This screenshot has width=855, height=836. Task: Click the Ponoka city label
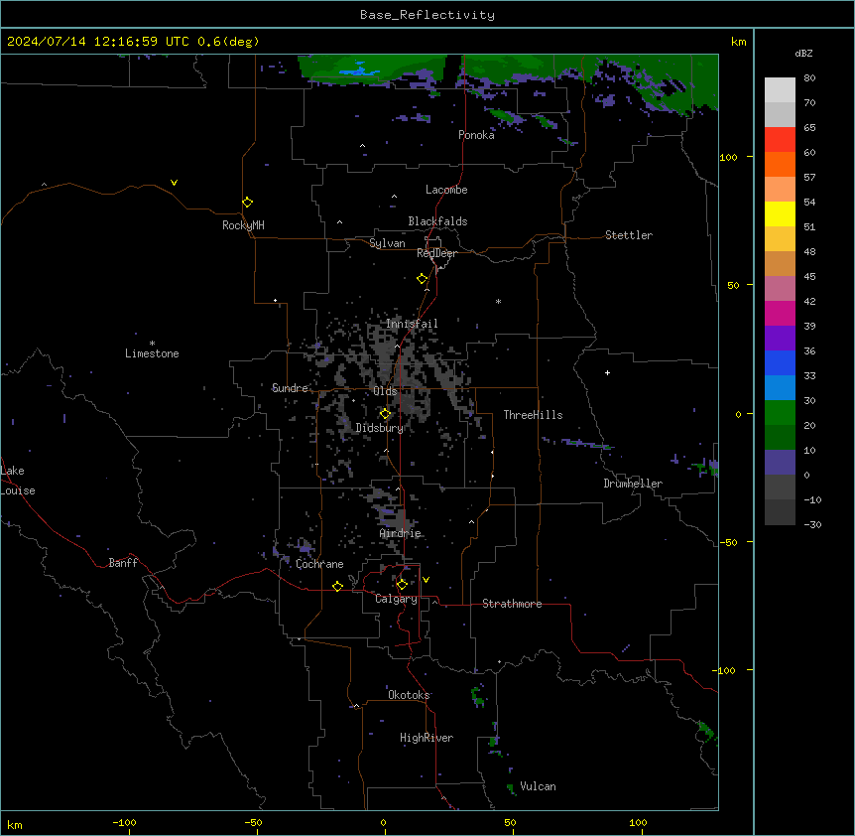(x=476, y=135)
